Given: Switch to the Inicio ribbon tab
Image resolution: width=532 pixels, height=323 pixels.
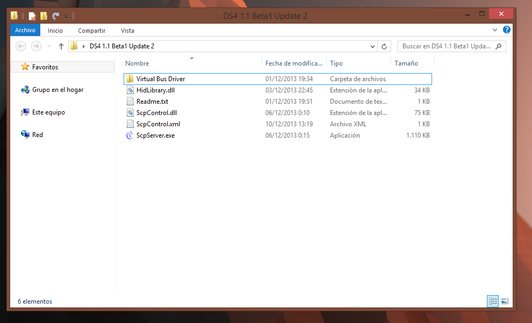Looking at the screenshot, I should 55,31.
